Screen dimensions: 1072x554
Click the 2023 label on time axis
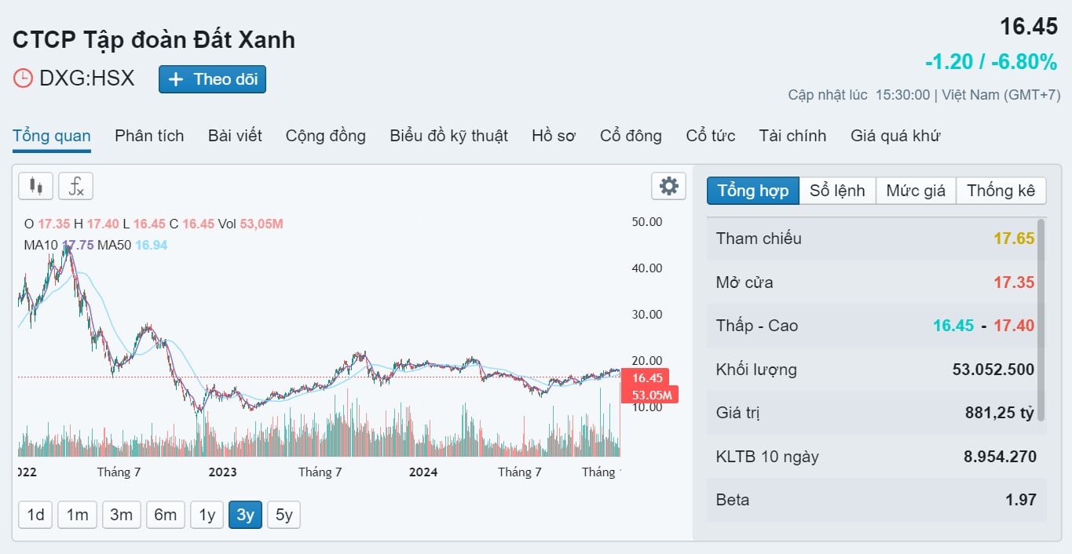pos(222,472)
